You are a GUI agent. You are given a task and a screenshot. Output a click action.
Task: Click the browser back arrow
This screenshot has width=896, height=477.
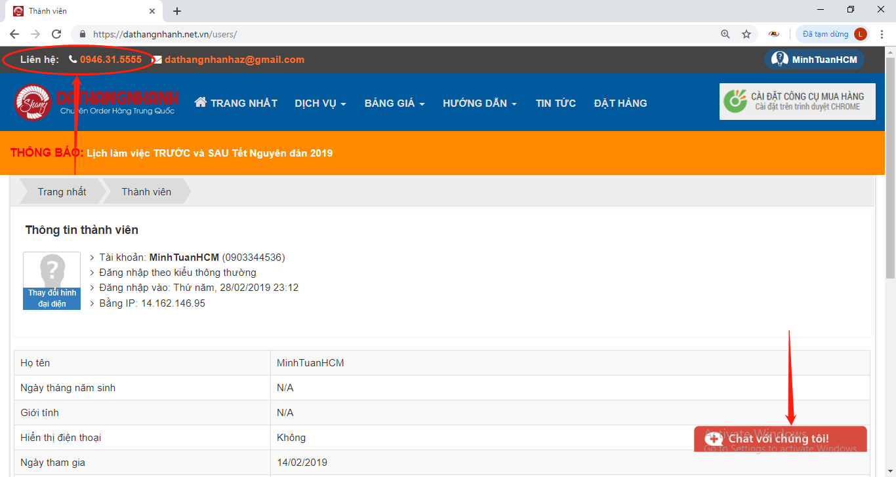[14, 34]
